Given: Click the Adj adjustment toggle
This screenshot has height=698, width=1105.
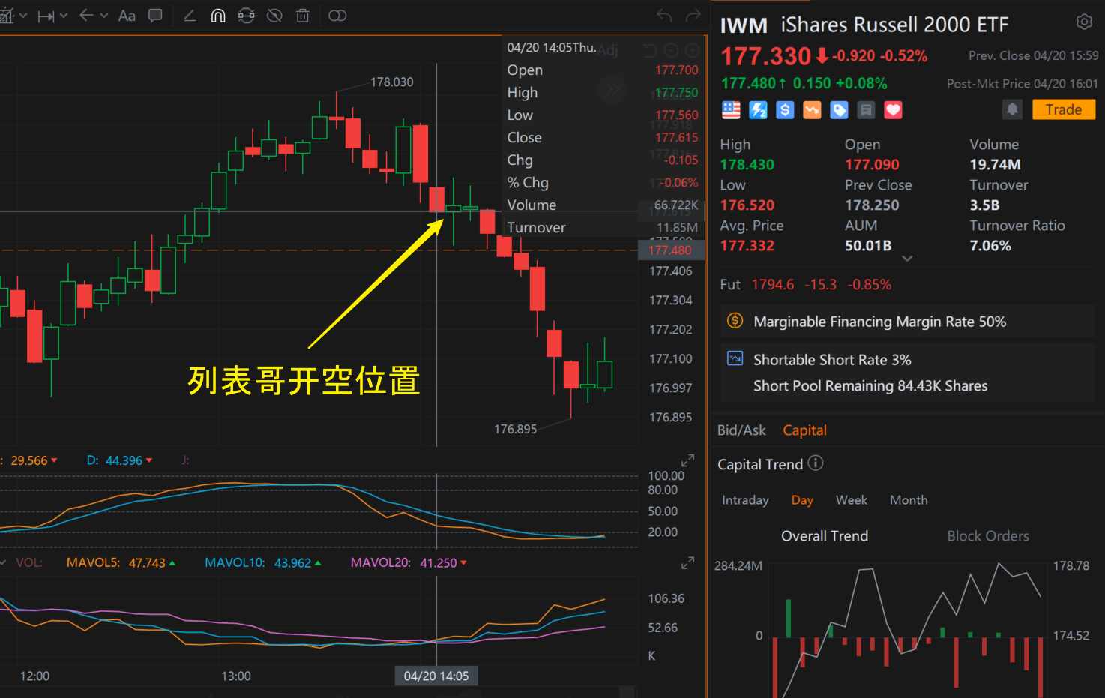Looking at the screenshot, I should pos(608,50).
